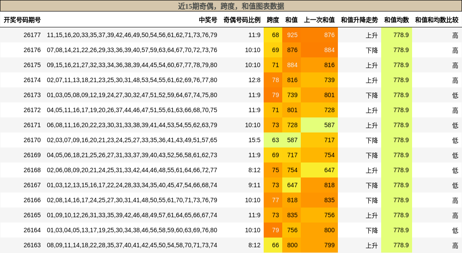Click the span value 78 cell
The width and height of the screenshot is (462, 253).
(x=273, y=80)
